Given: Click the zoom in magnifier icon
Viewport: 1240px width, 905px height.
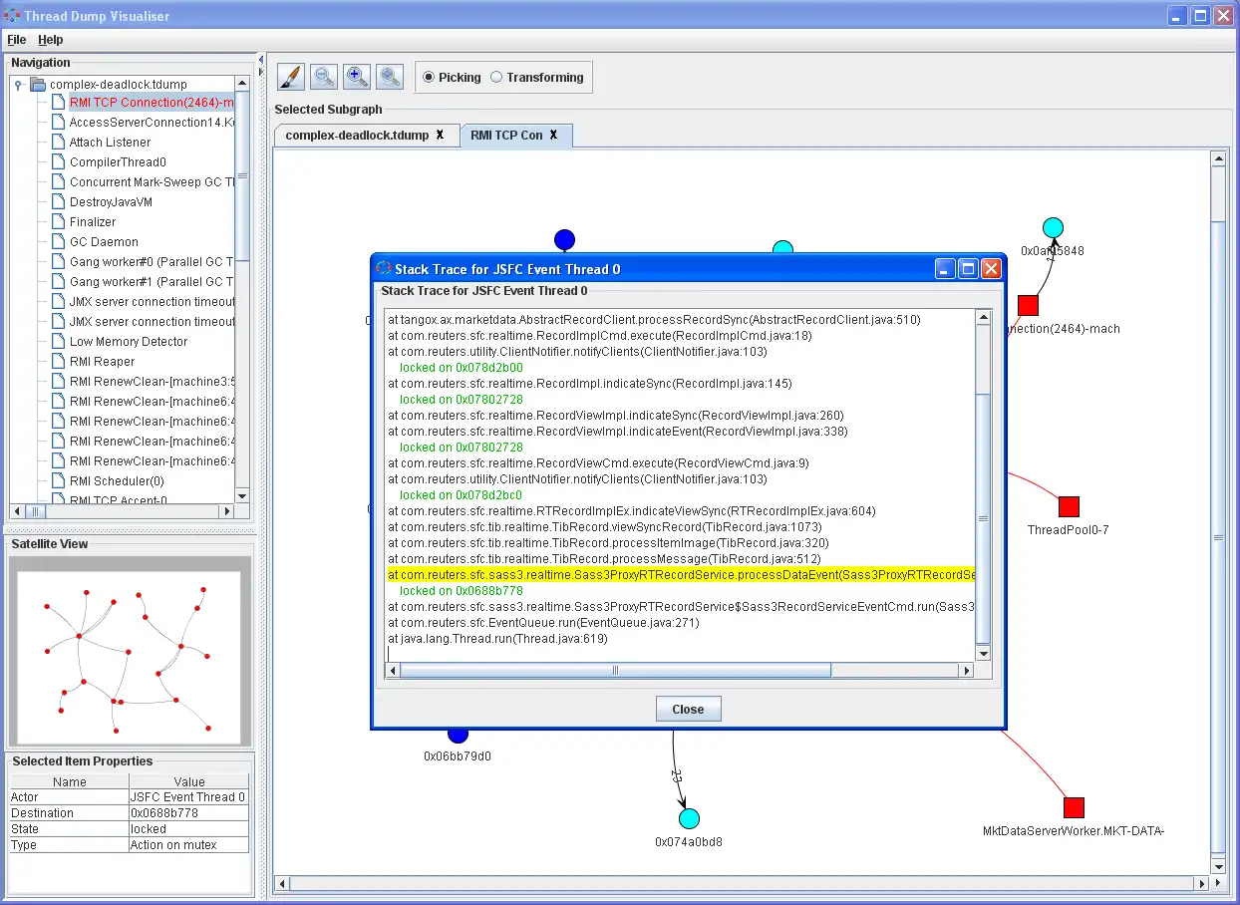Looking at the screenshot, I should 357,77.
